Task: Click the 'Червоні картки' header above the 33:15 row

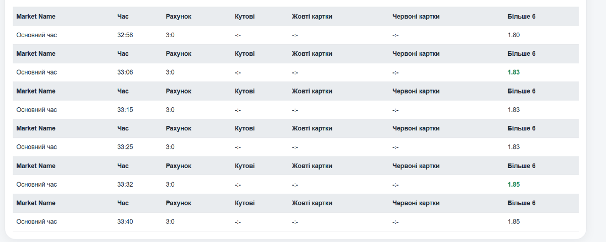Action: point(416,91)
